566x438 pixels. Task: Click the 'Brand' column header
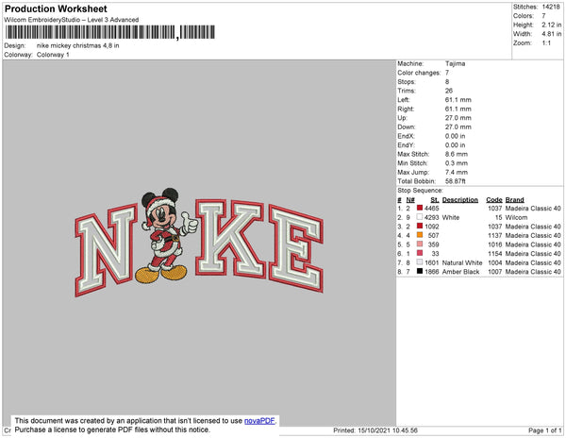515,200
